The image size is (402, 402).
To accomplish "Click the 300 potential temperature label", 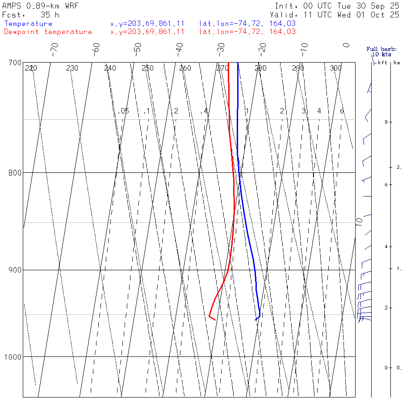I will point(335,68).
